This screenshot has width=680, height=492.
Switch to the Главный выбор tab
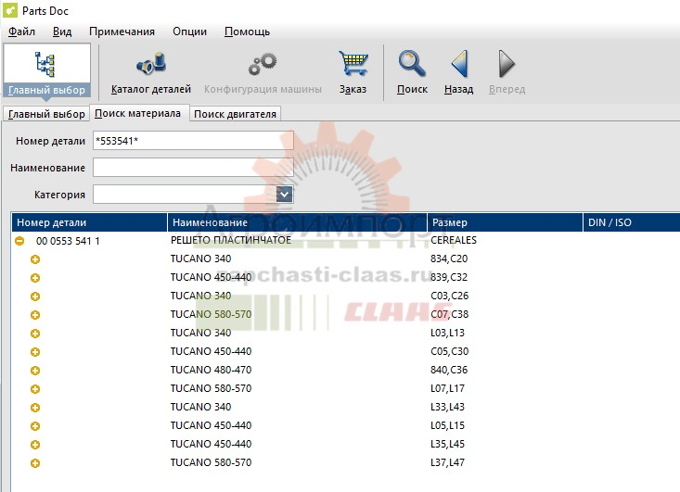pos(46,114)
